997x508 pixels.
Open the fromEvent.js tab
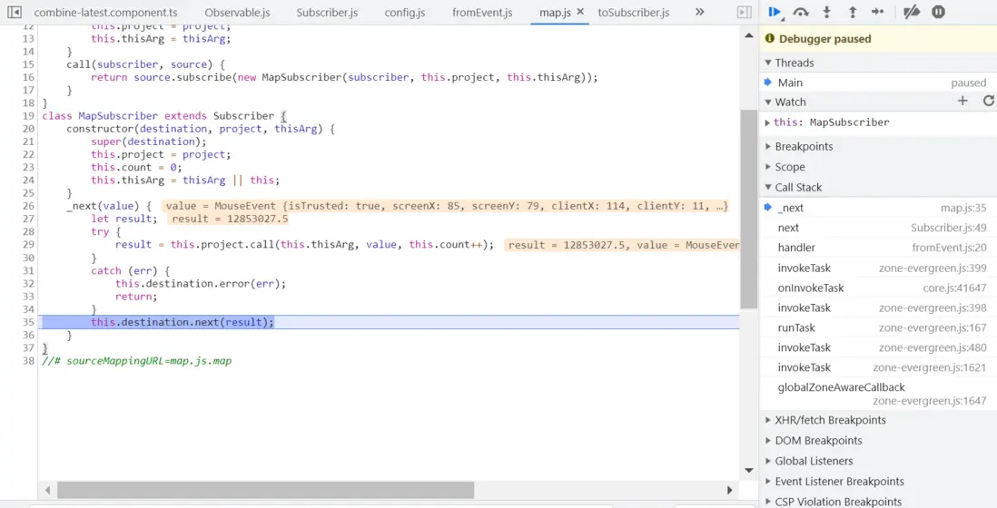(x=482, y=13)
